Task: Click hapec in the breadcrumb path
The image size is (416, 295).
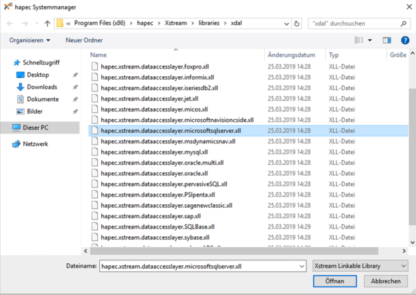Action: tap(145, 23)
